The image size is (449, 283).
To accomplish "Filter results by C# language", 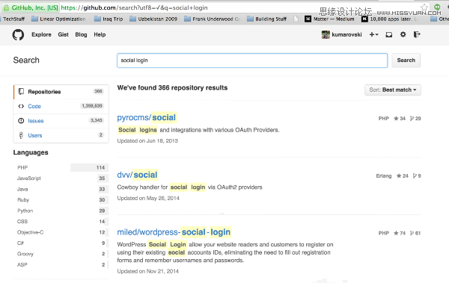I will [x=61, y=243].
